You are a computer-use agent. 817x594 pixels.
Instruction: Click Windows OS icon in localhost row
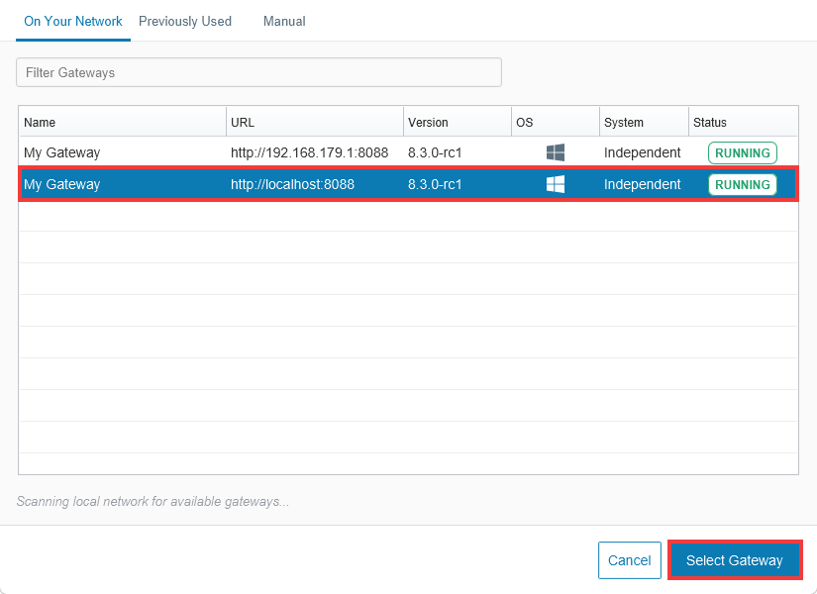click(x=556, y=184)
